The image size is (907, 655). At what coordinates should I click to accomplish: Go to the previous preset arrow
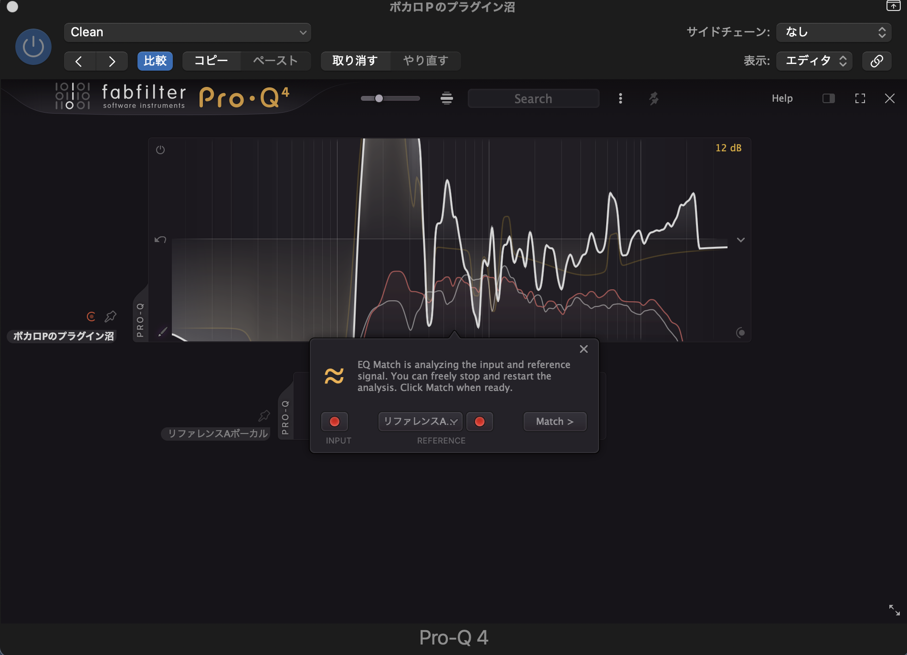(79, 61)
